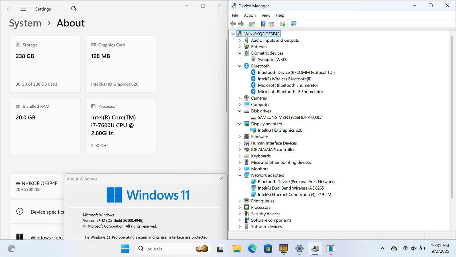
Task: Launch Microsoft Edge from the taskbar
Action: point(252,249)
